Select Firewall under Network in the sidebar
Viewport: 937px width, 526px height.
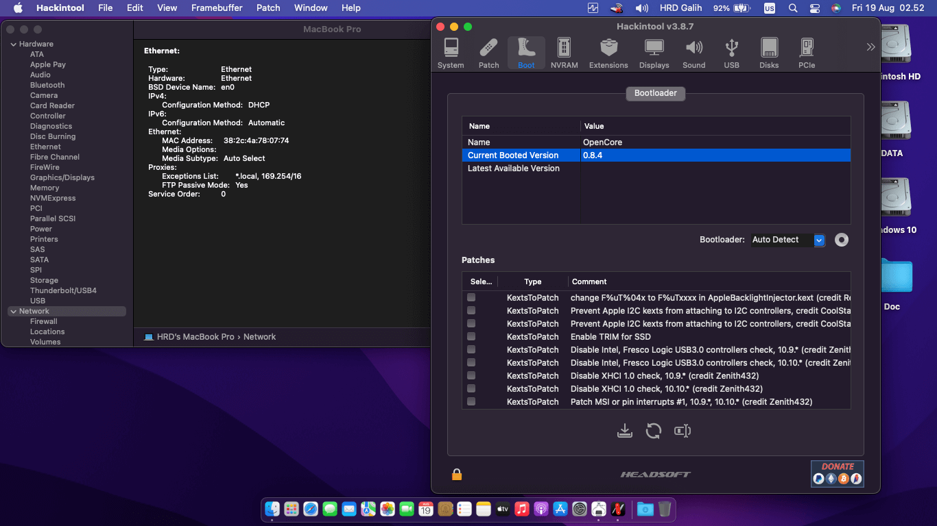coord(44,322)
